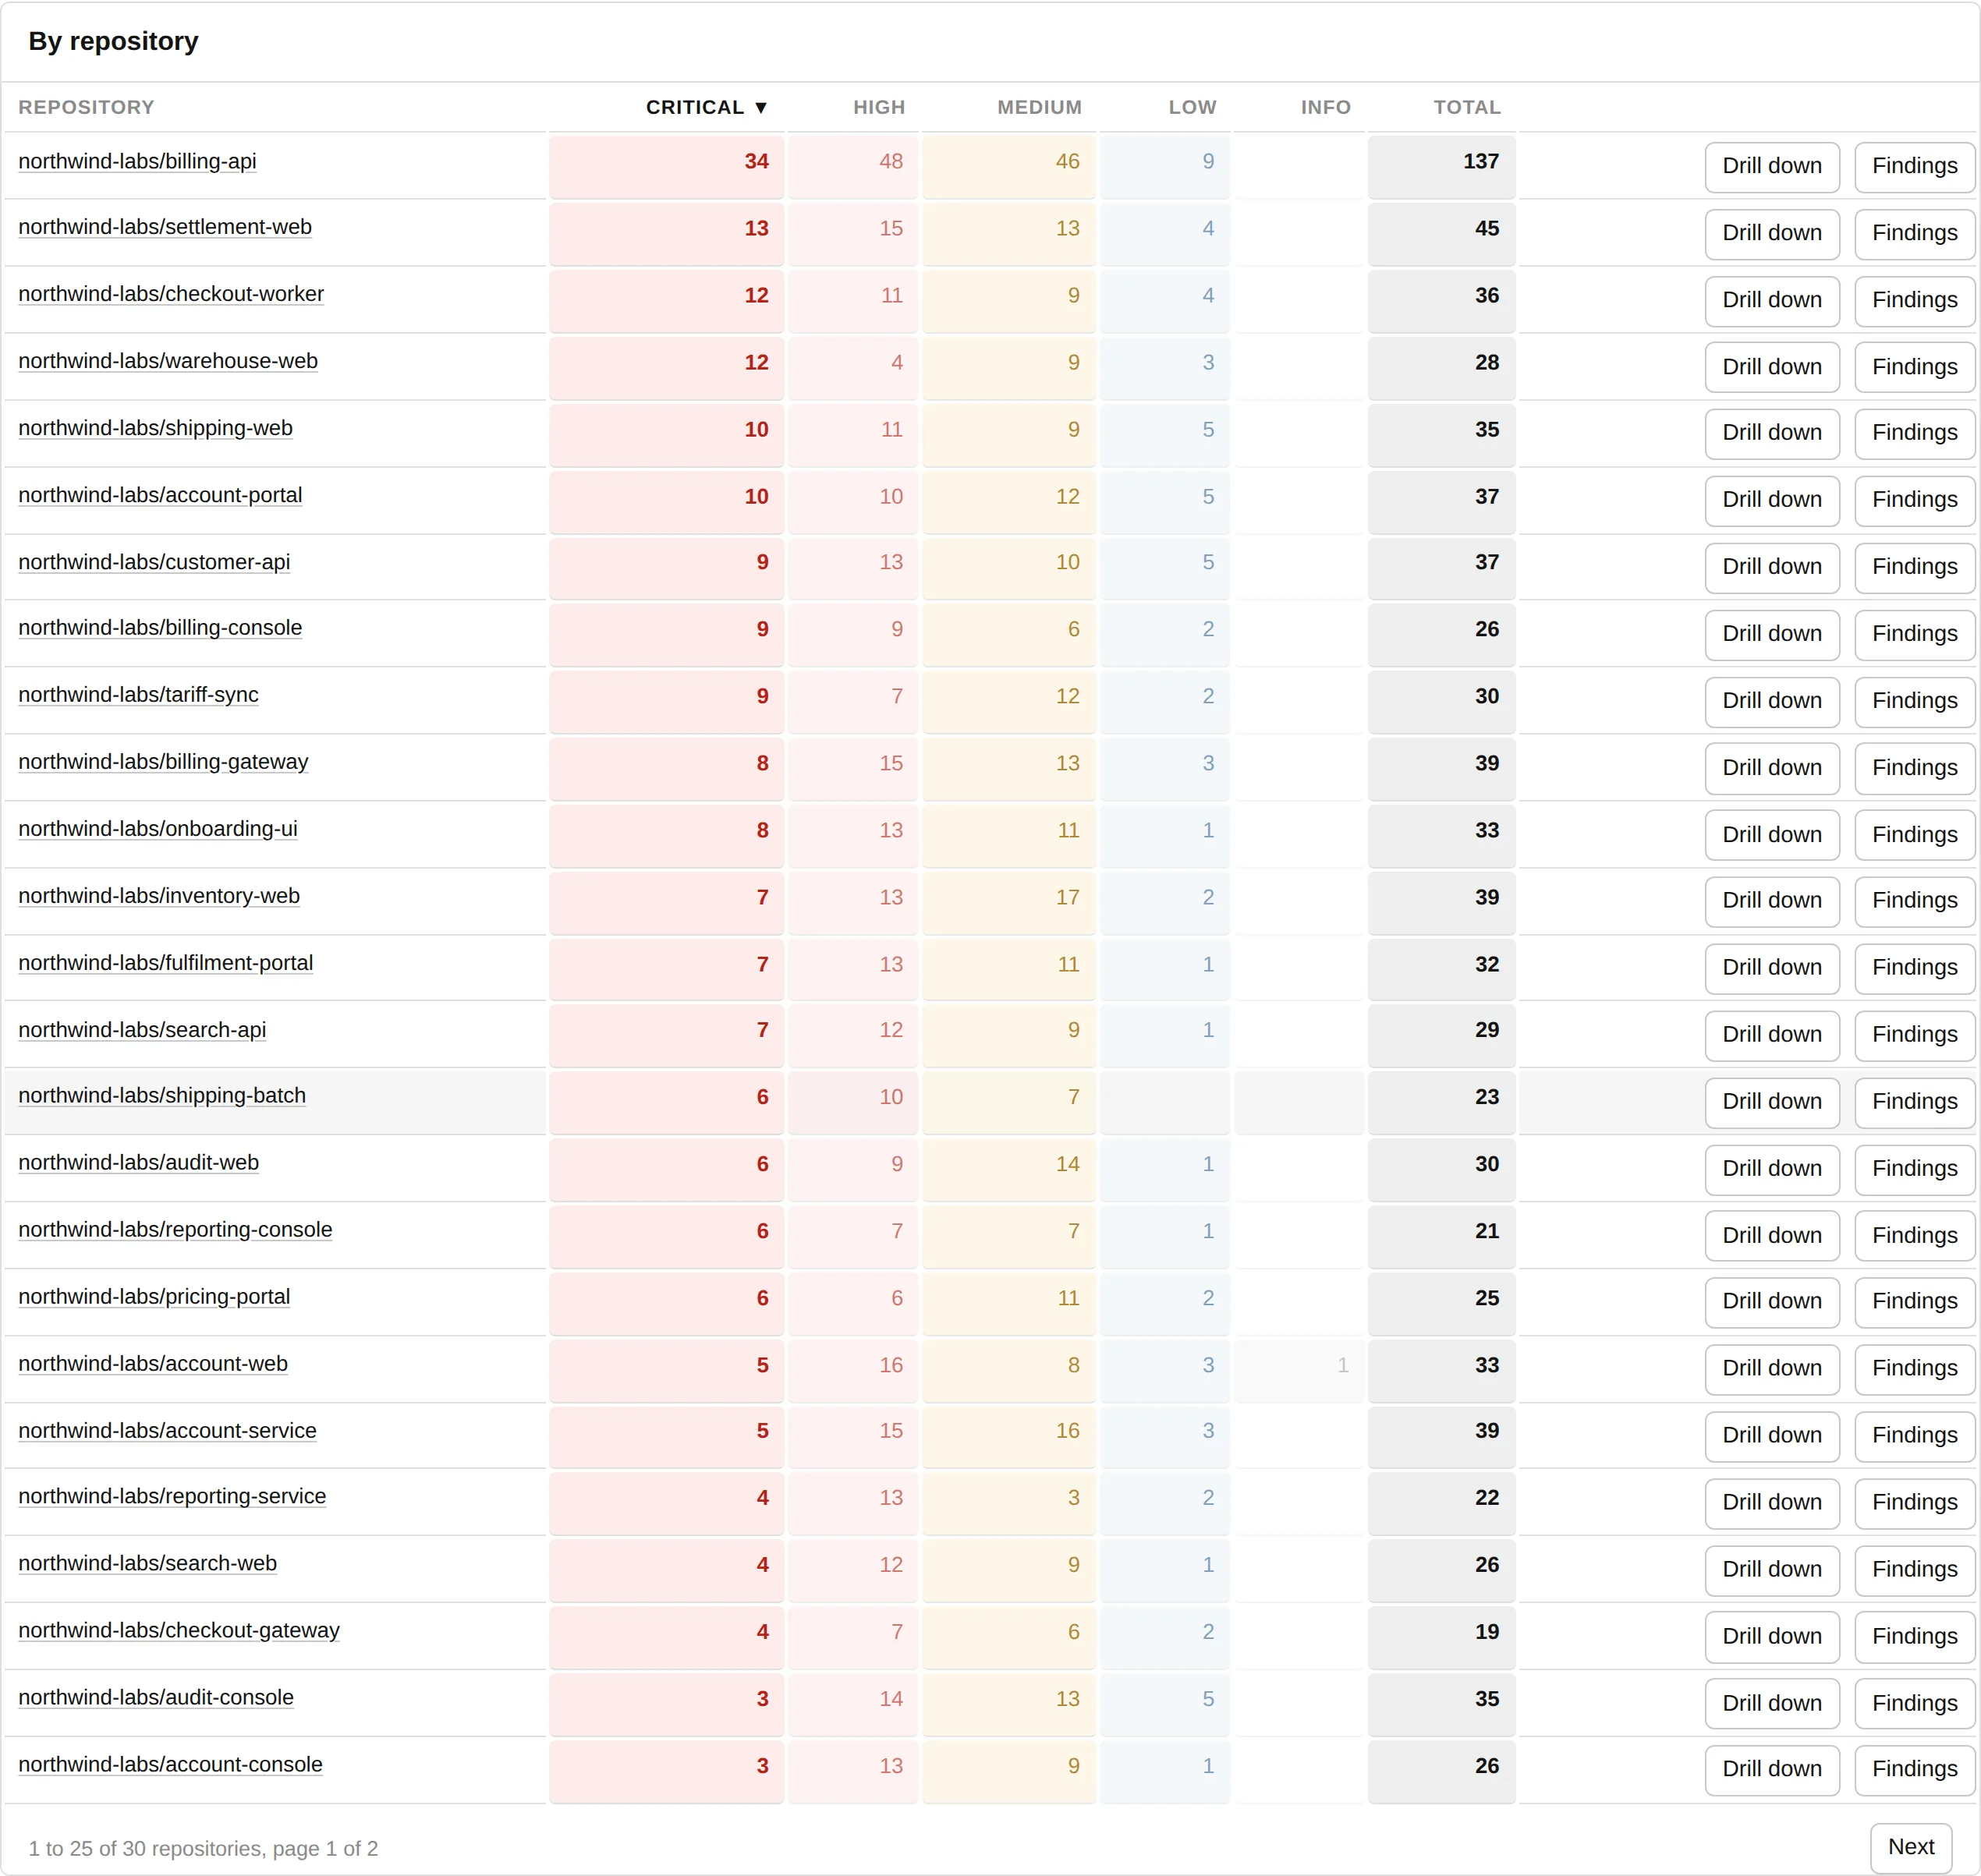Open the northwind-labs/tariff-sync link

138,695
